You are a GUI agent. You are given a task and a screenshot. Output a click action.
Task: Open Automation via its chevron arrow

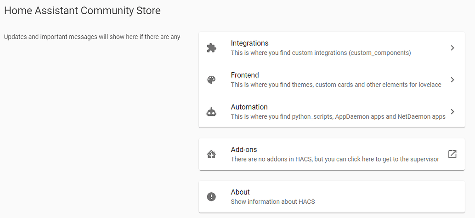click(x=452, y=111)
